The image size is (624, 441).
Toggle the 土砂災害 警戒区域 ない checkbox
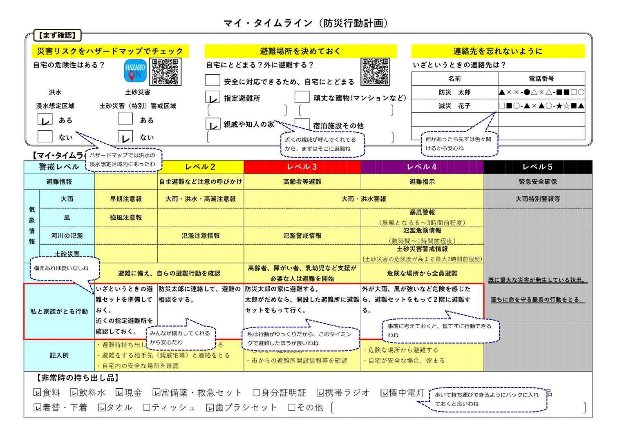125,136
